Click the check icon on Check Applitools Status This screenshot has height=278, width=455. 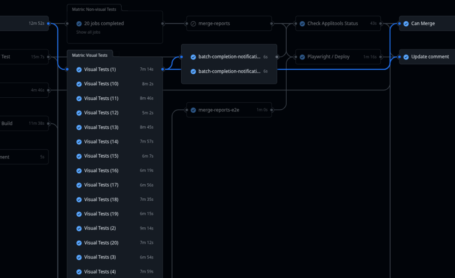coord(302,24)
